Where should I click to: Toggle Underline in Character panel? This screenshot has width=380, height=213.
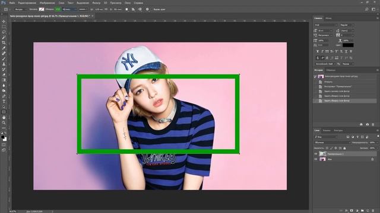[x=346, y=51]
